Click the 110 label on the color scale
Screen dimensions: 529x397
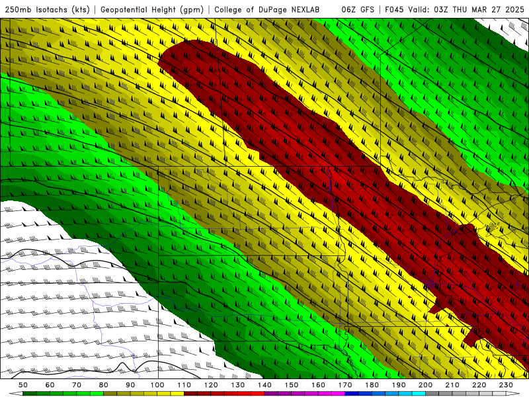(x=184, y=385)
